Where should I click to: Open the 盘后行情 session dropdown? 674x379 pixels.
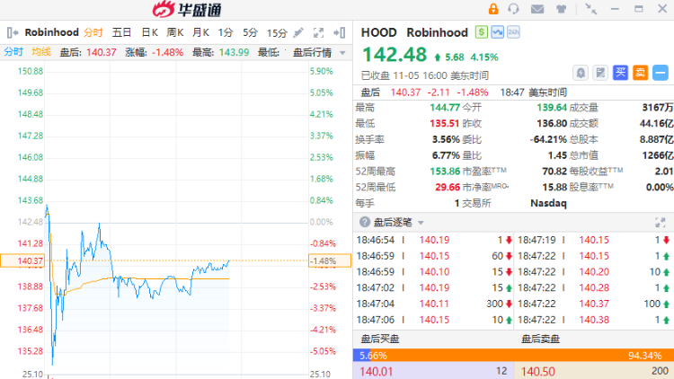coord(319,52)
